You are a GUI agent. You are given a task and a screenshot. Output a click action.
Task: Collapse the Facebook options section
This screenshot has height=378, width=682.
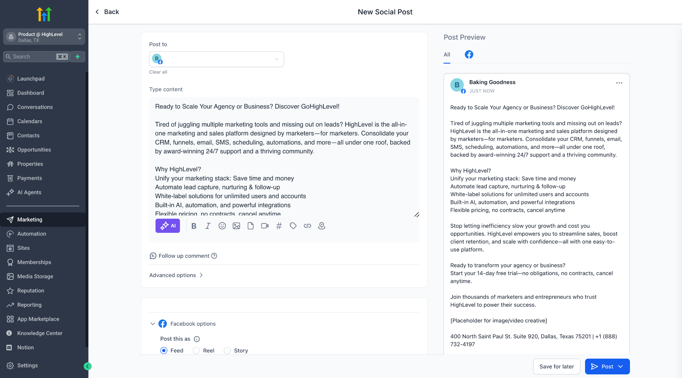(153, 324)
